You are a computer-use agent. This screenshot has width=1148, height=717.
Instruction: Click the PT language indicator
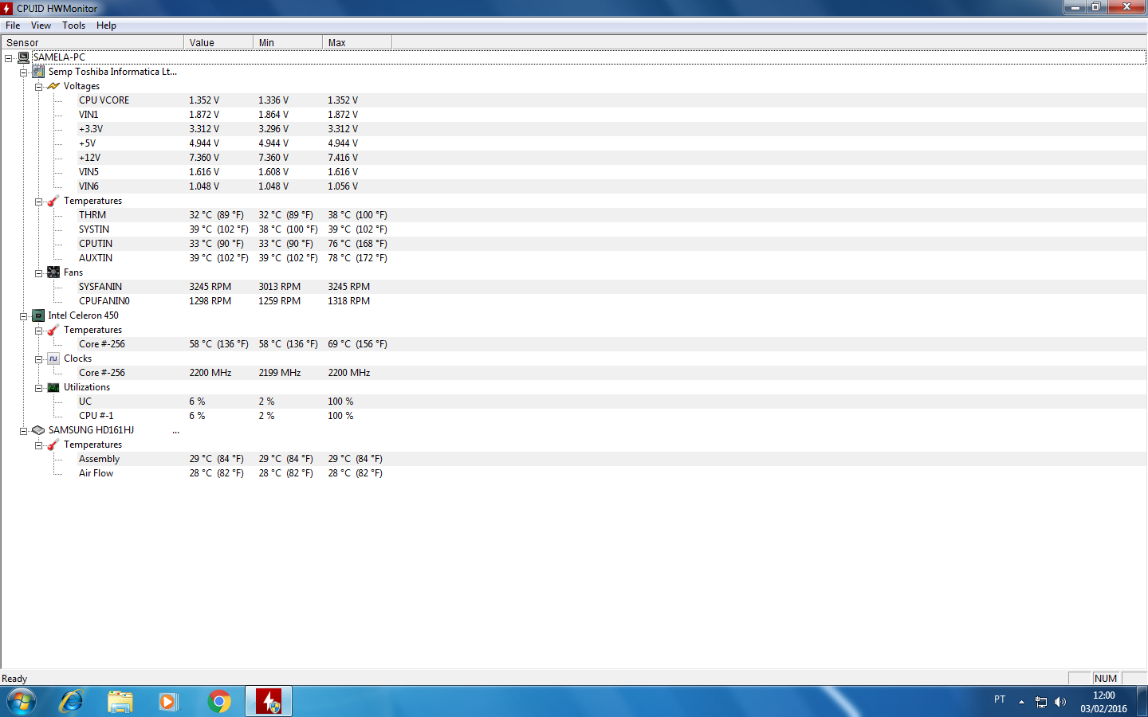coord(1000,699)
